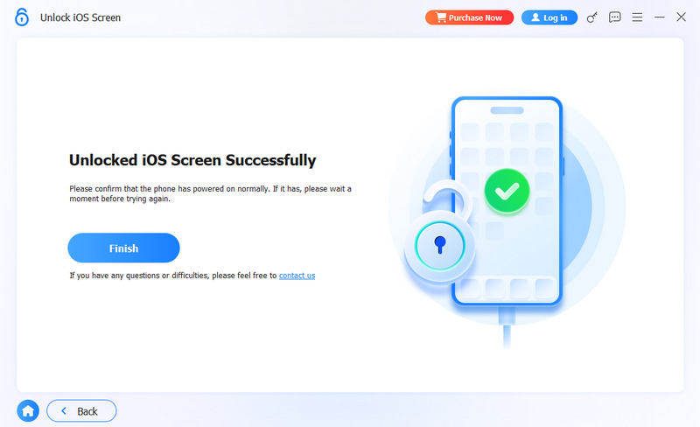Click the Finish button
Screen dimensions: 700x427
[x=123, y=248]
